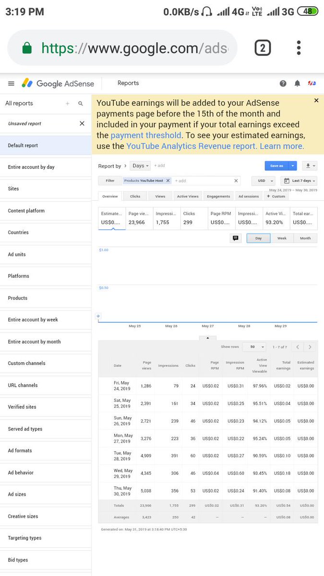Open browser tab switcher showing 2
This screenshot has width=324, height=576.
point(263,48)
